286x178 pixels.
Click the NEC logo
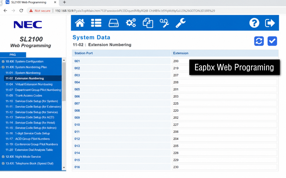[x=28, y=24]
